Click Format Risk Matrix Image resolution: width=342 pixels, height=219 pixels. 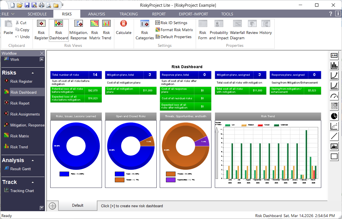point(174,30)
